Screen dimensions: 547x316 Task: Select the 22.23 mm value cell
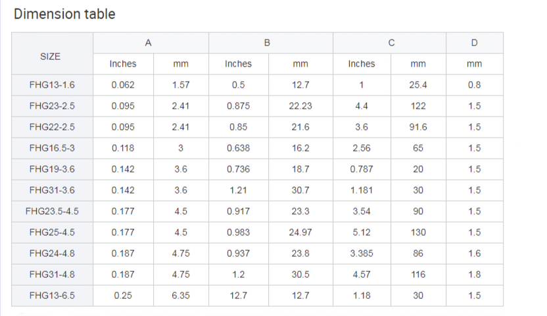pyautogui.click(x=300, y=106)
